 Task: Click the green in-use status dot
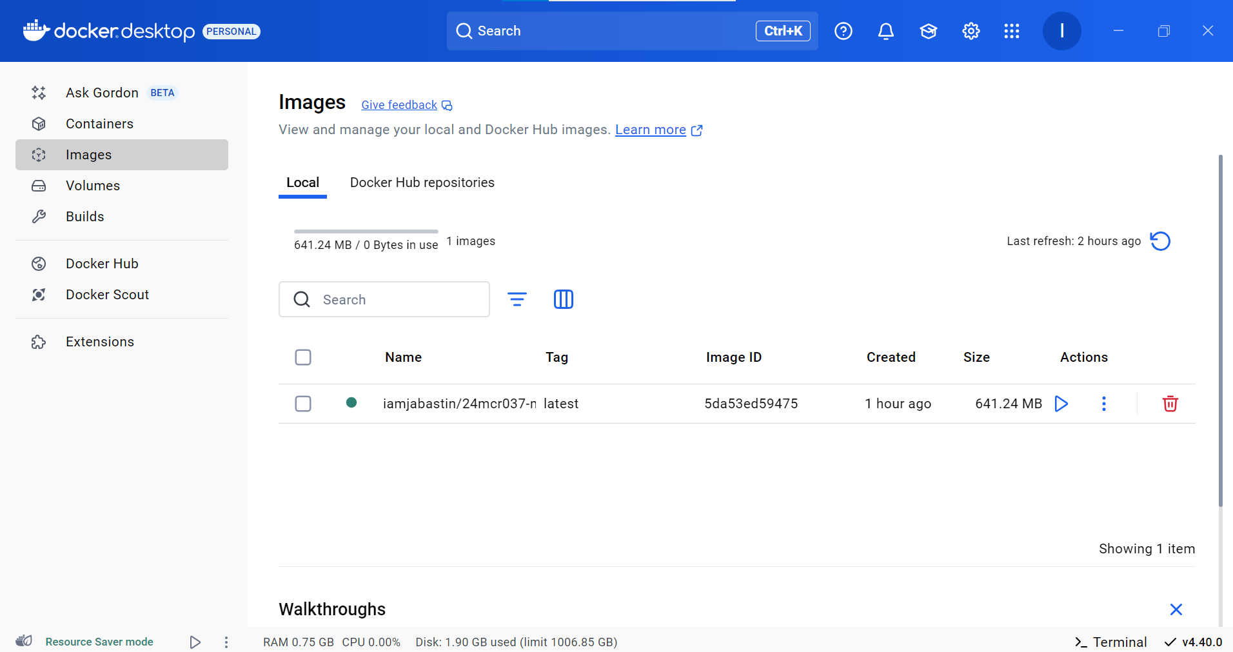351,402
